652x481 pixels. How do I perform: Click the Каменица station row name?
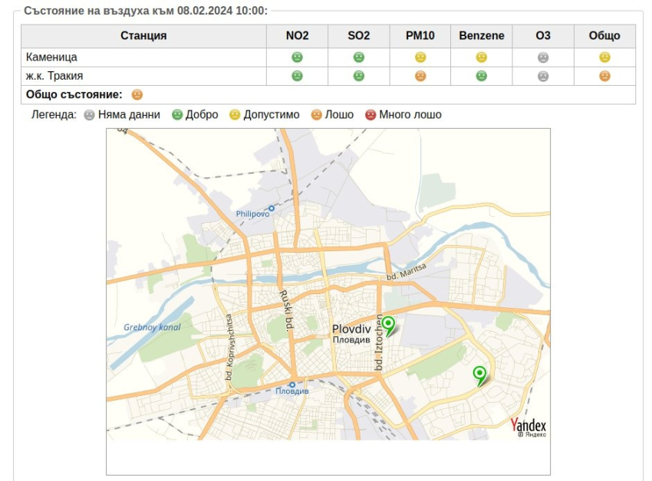(51, 57)
